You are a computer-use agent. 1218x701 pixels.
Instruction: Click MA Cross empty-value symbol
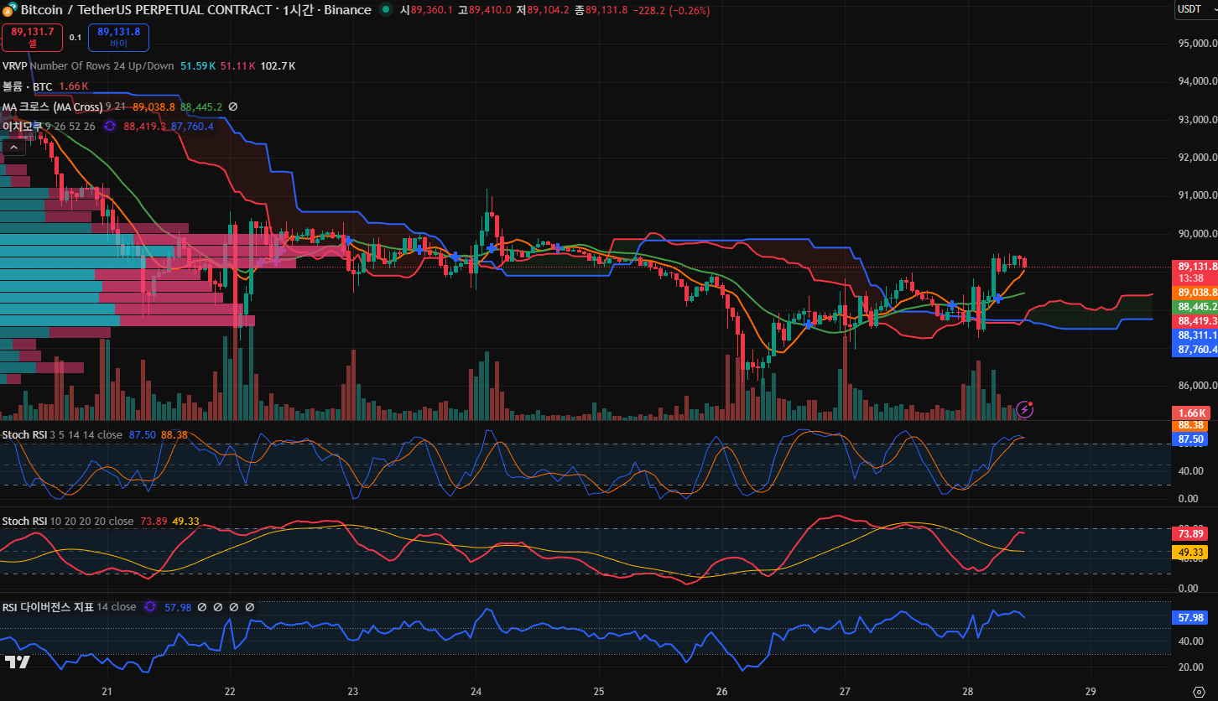coord(233,107)
